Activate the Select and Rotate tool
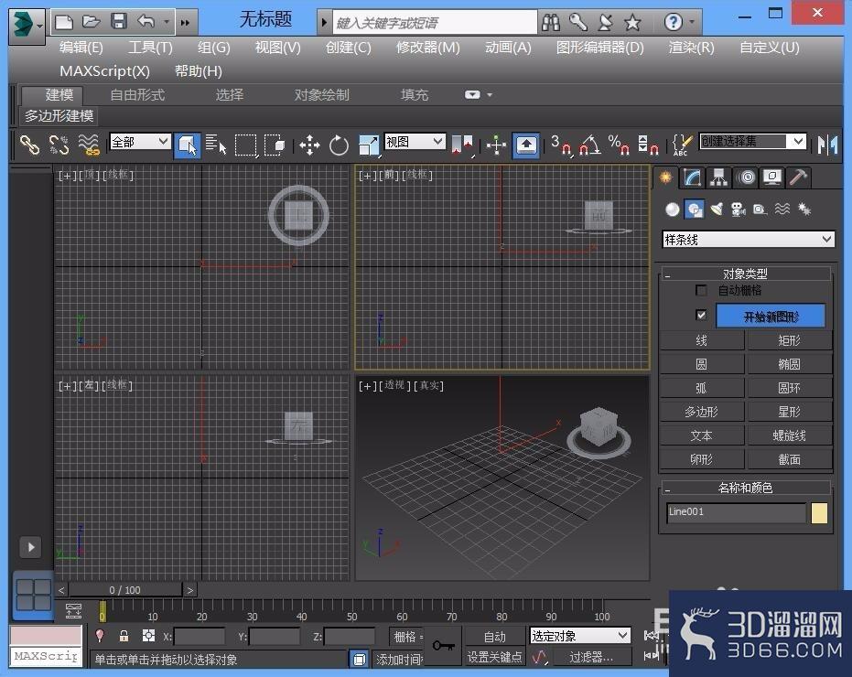This screenshot has width=852, height=677. click(x=339, y=145)
